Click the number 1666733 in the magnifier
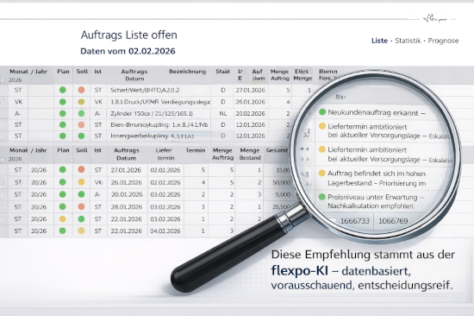Image resolution: width=474 pixels, height=316 pixels. (355, 221)
